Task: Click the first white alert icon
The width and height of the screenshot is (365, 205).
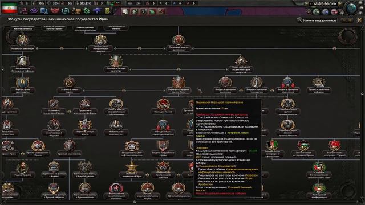Action: click(125, 11)
